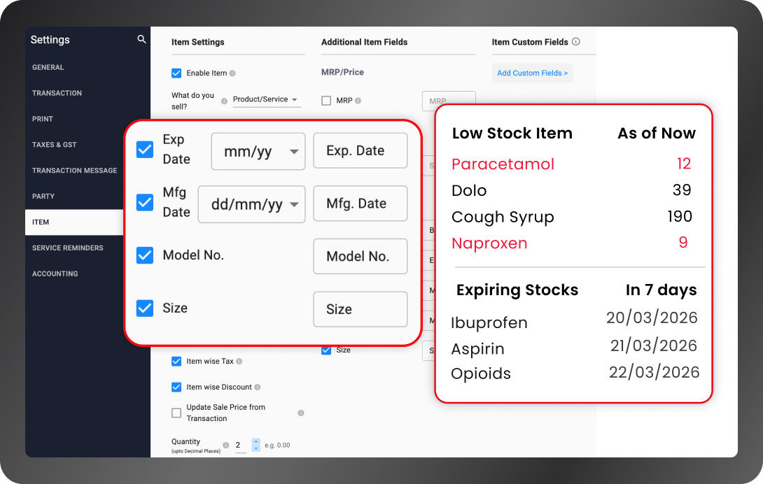
Task: Open the mm/yy expiry date format dropdown
Action: pos(258,150)
